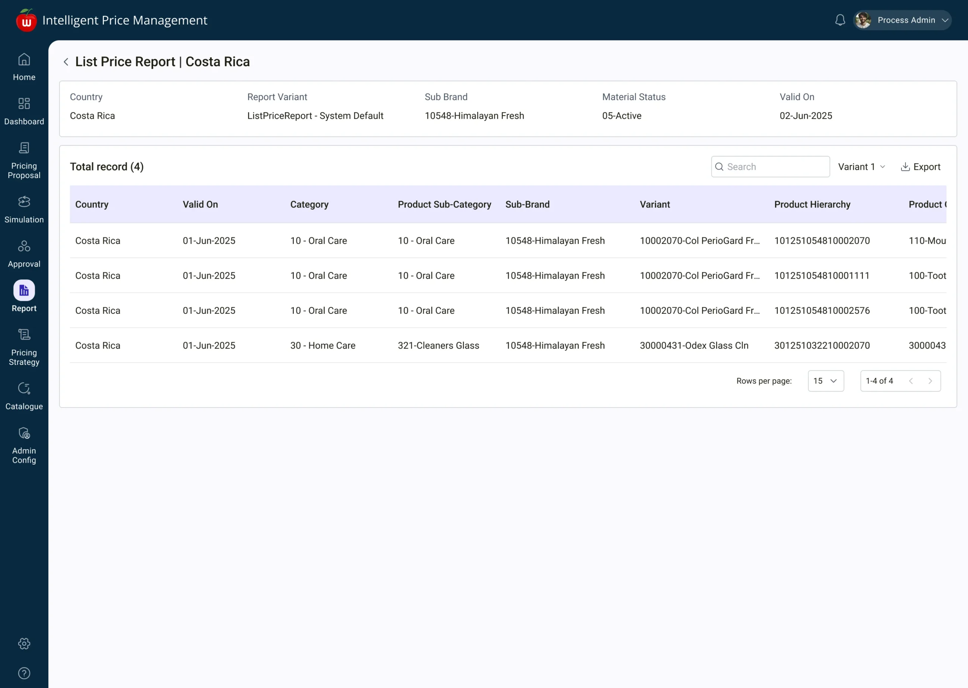Image resolution: width=968 pixels, height=688 pixels.
Task: Open the Variant 1 dropdown
Action: pos(862,167)
